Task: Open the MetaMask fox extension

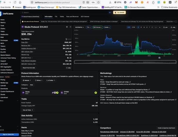Action: pos(136,2)
